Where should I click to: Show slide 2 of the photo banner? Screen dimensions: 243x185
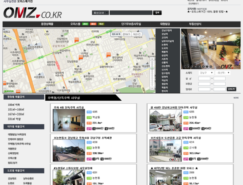188,67
